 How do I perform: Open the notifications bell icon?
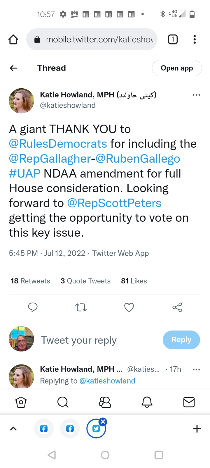pyautogui.click(x=147, y=402)
